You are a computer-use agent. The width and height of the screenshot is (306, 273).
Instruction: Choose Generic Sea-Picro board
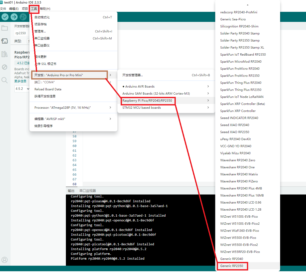coord(248,19)
